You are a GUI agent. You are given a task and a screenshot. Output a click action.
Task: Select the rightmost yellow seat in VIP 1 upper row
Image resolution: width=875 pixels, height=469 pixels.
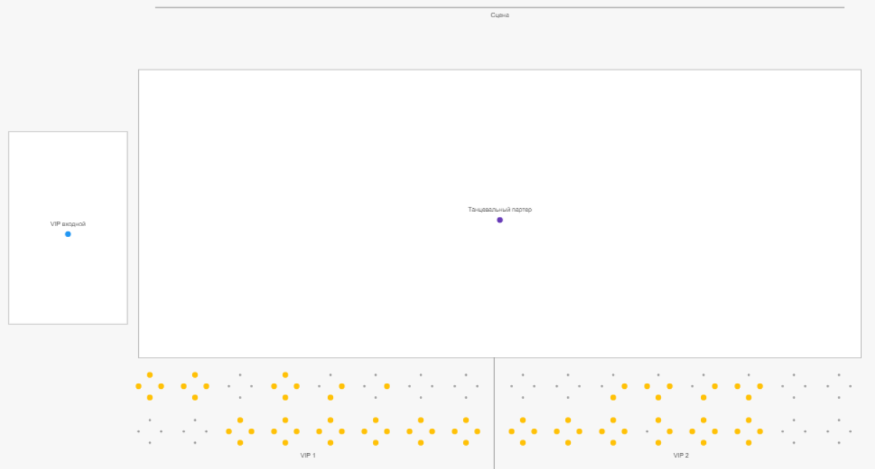click(387, 386)
